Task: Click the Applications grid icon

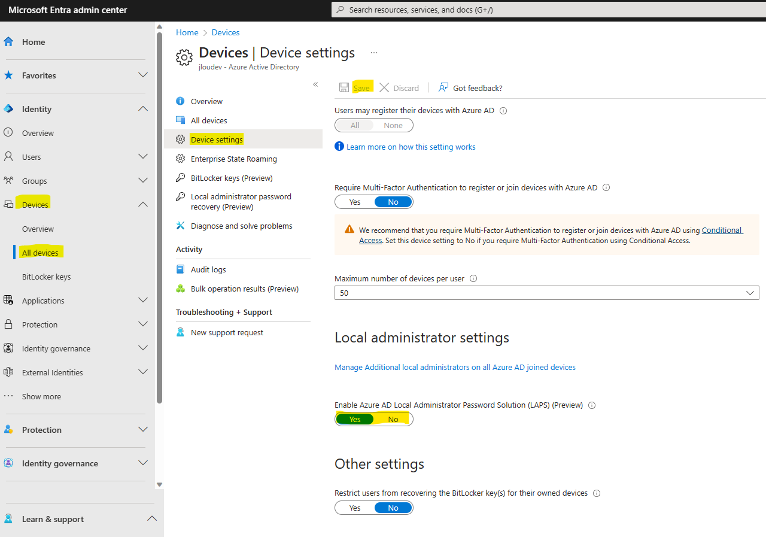Action: click(8, 301)
